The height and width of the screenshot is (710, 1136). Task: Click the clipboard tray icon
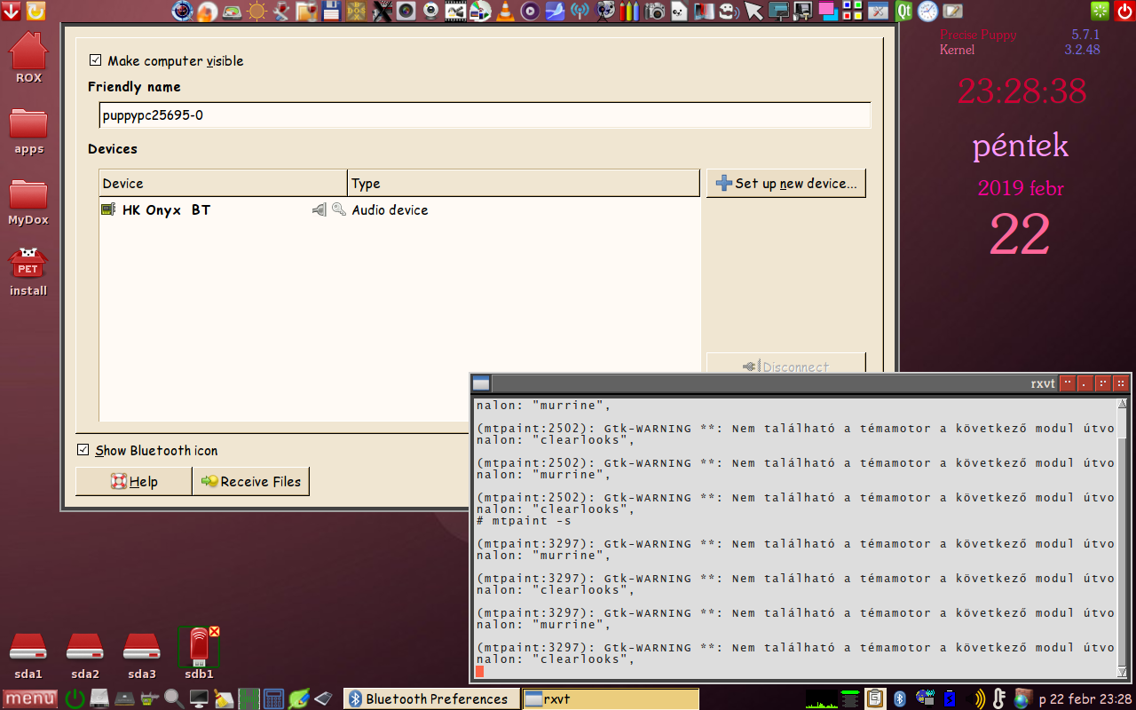click(874, 699)
